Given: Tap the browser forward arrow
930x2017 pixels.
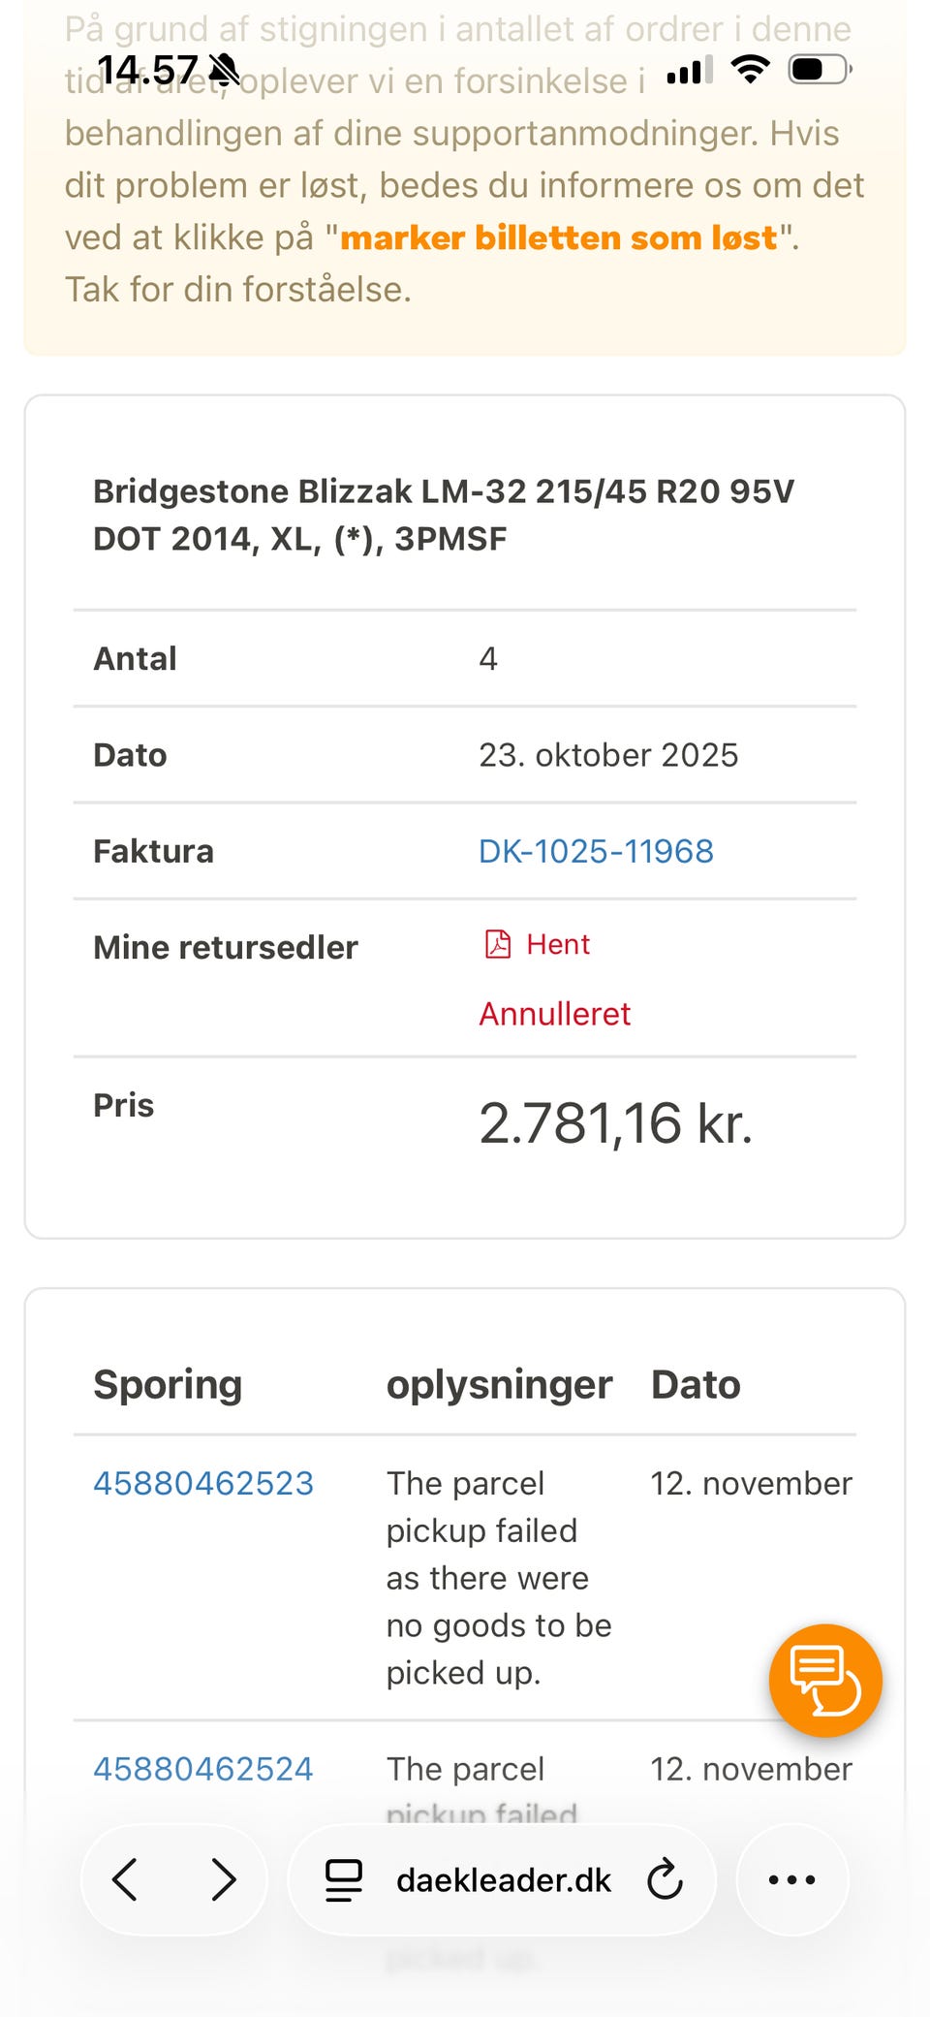Looking at the screenshot, I should 224,1879.
